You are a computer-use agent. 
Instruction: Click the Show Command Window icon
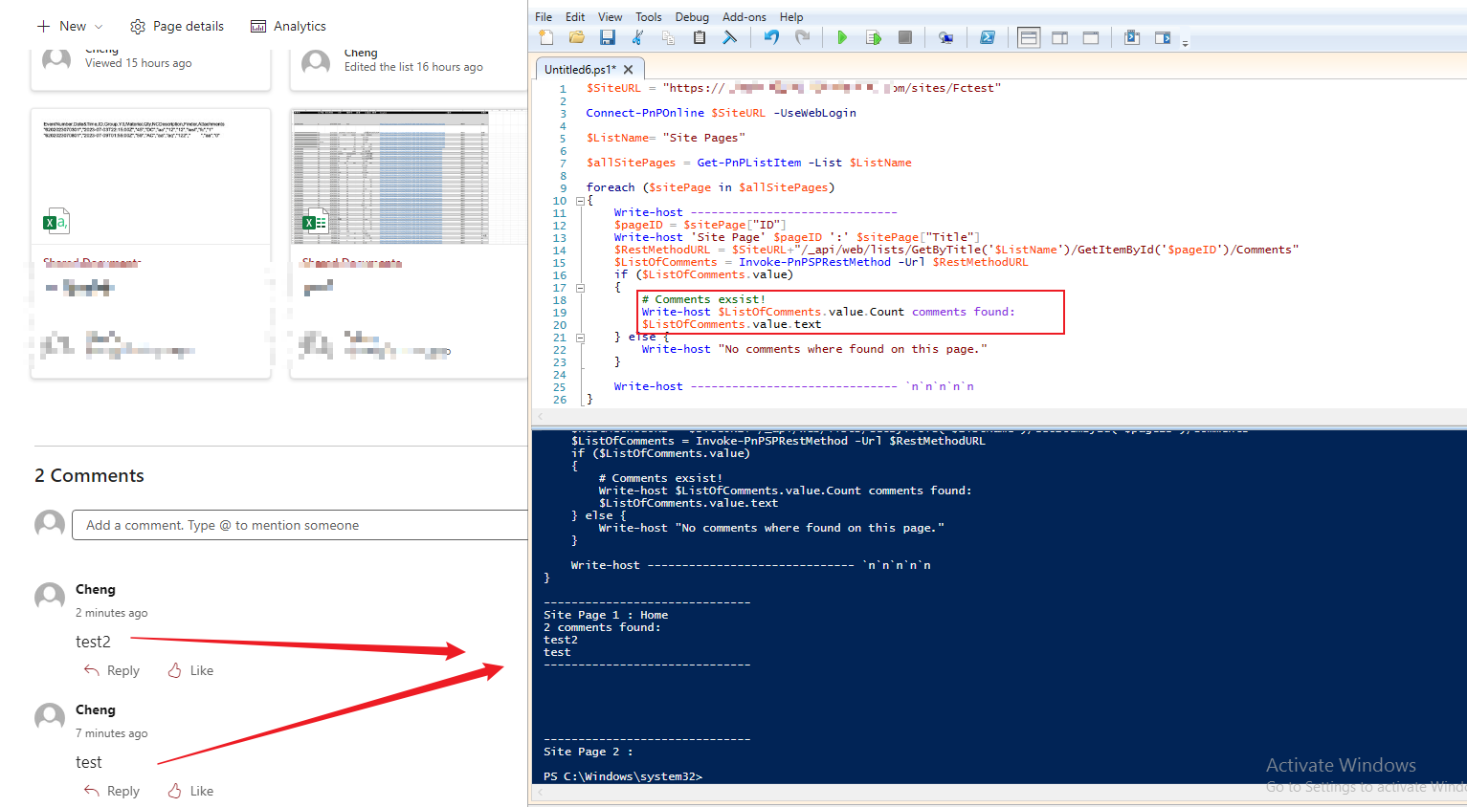tap(1132, 37)
